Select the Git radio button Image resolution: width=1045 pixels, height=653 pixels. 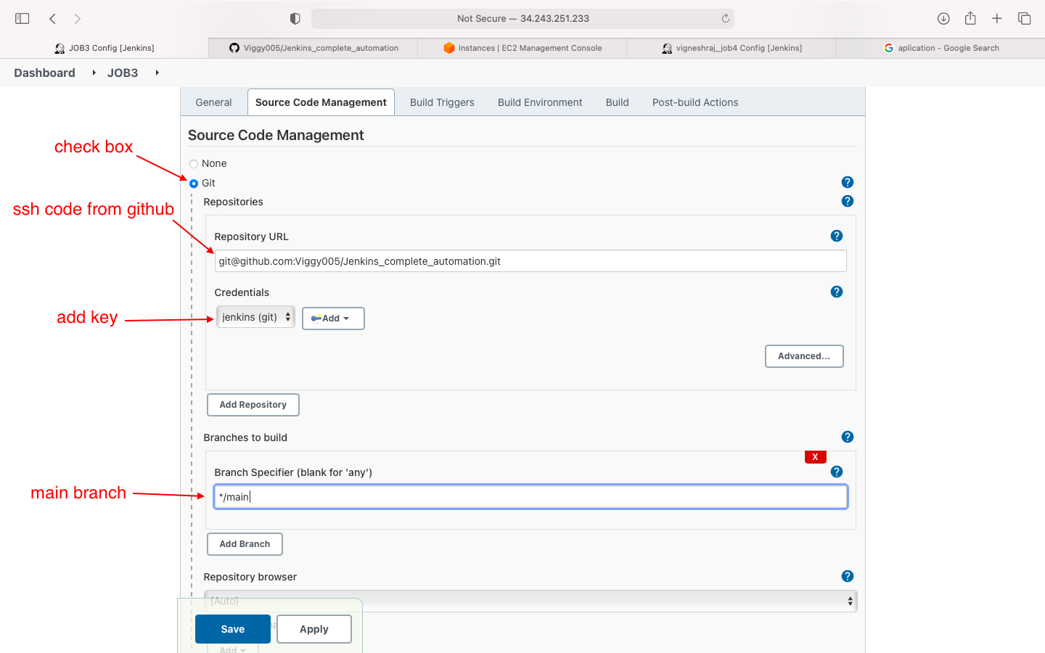[194, 184]
